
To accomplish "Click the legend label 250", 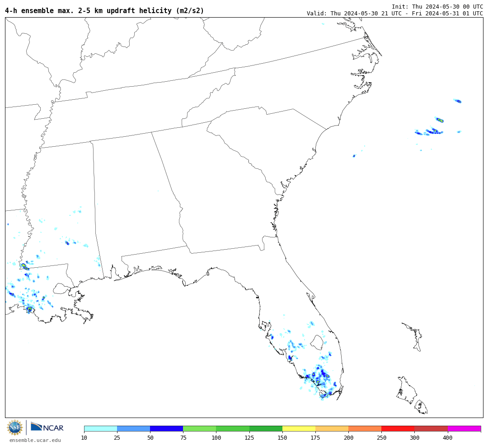I will (x=381, y=437).
